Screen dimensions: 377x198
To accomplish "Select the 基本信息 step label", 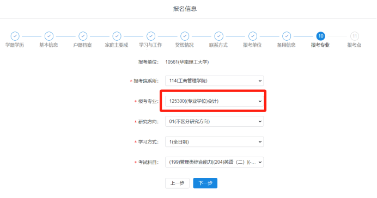I will pos(48,45).
